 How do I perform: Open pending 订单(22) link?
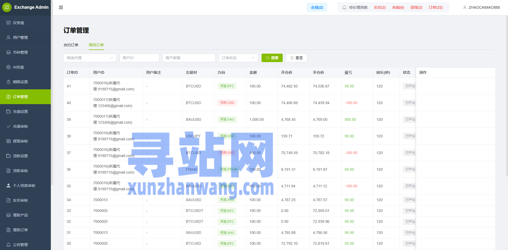(435, 7)
